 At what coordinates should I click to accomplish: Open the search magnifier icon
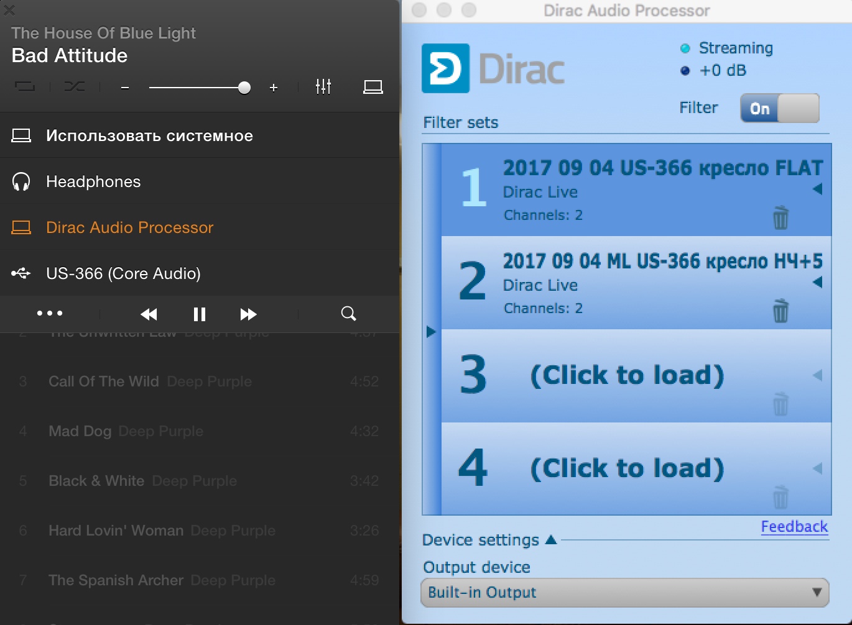pos(348,314)
